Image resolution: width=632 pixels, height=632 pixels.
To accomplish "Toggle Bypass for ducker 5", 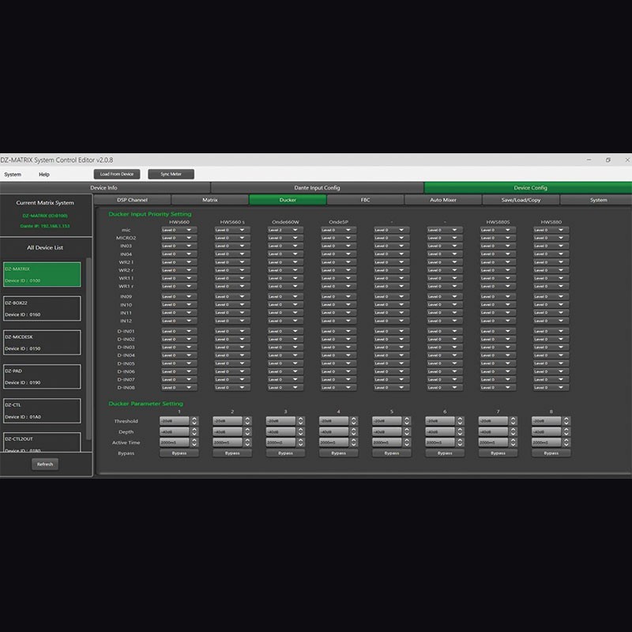I will [392, 453].
